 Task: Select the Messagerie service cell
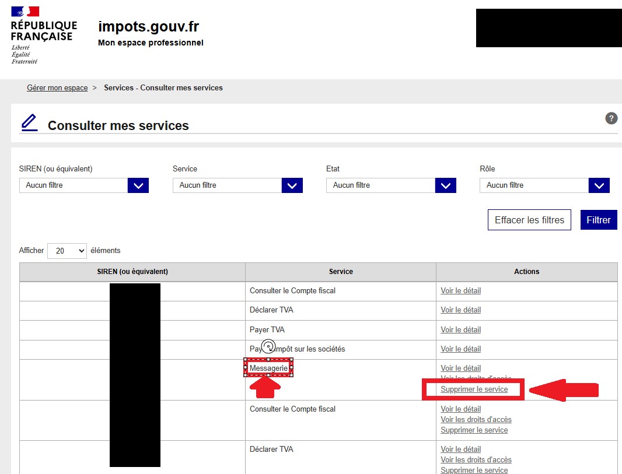tap(268, 367)
